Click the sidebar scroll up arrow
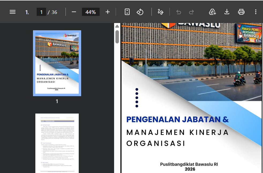263x173 pixels. click(x=117, y=26)
